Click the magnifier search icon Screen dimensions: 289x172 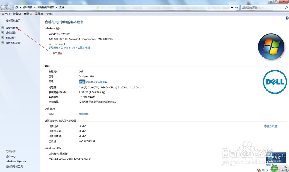pyautogui.click(x=286, y=8)
